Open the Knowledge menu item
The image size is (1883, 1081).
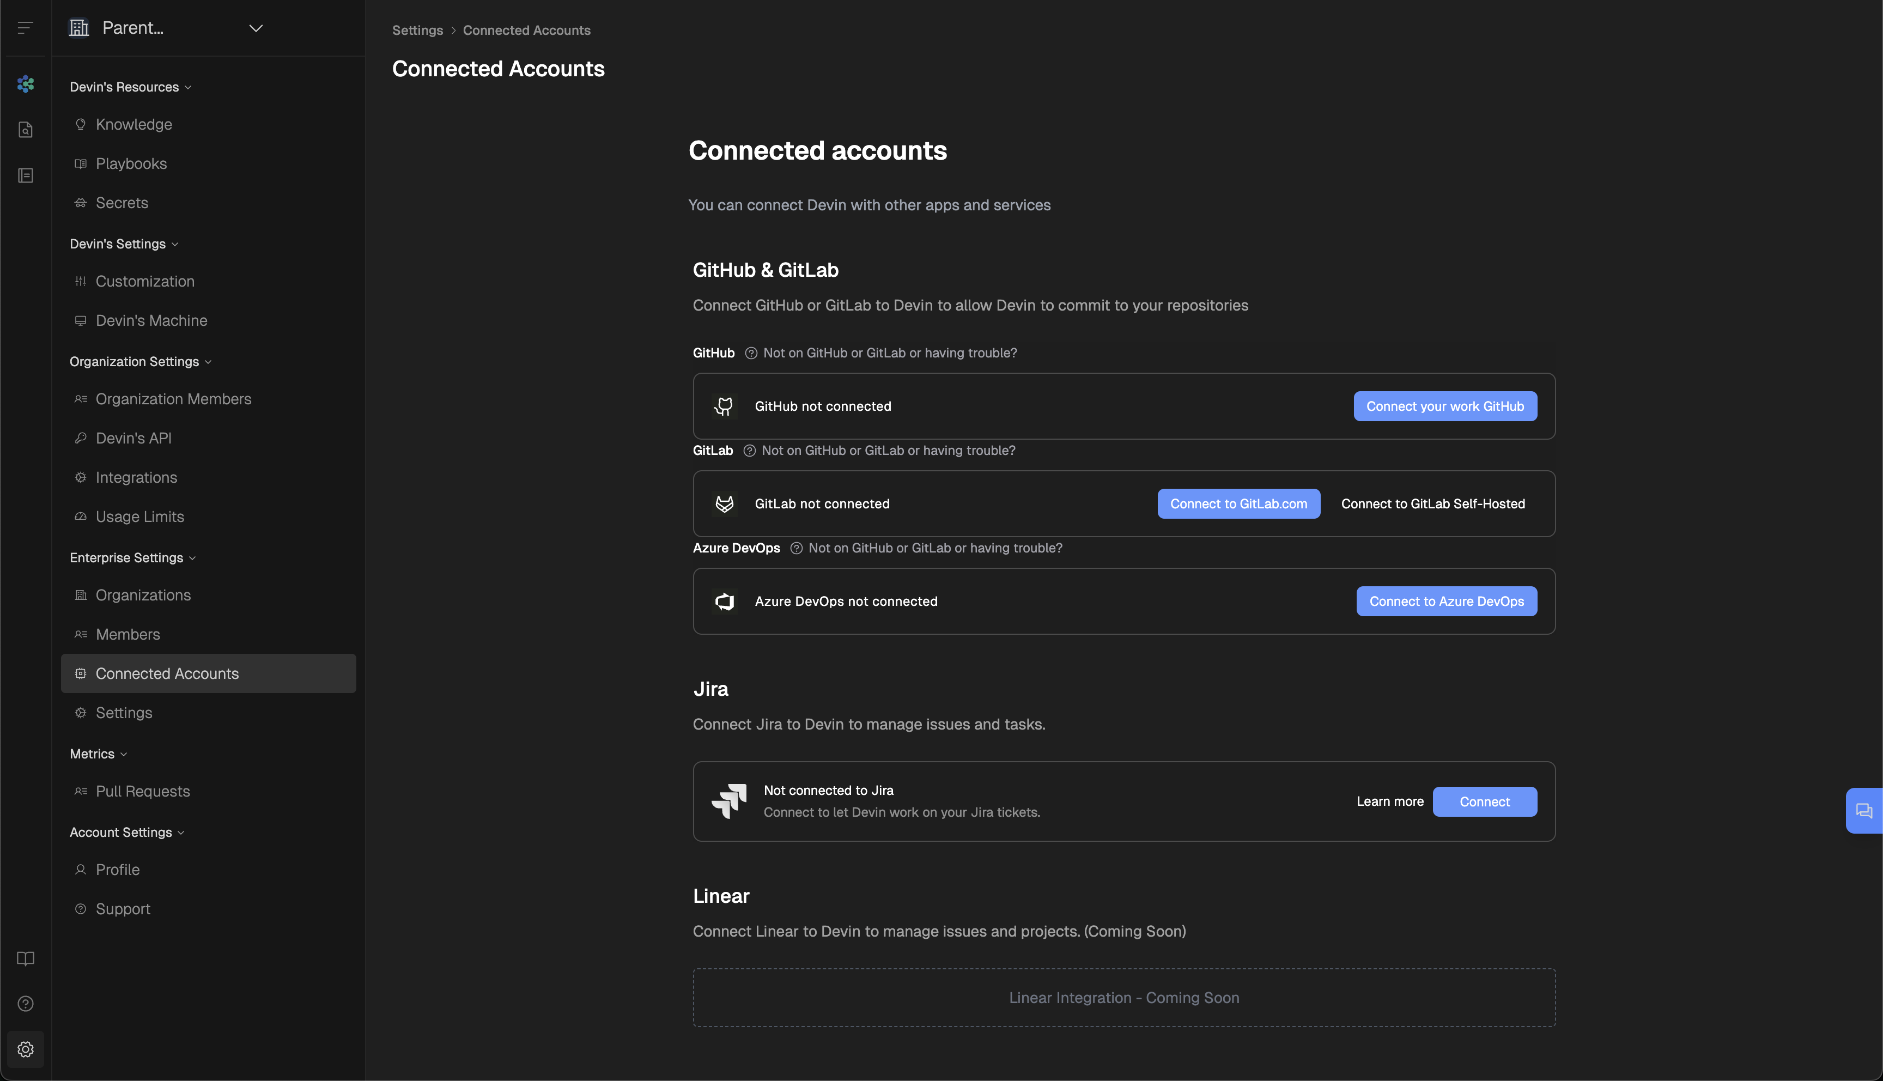(x=133, y=125)
